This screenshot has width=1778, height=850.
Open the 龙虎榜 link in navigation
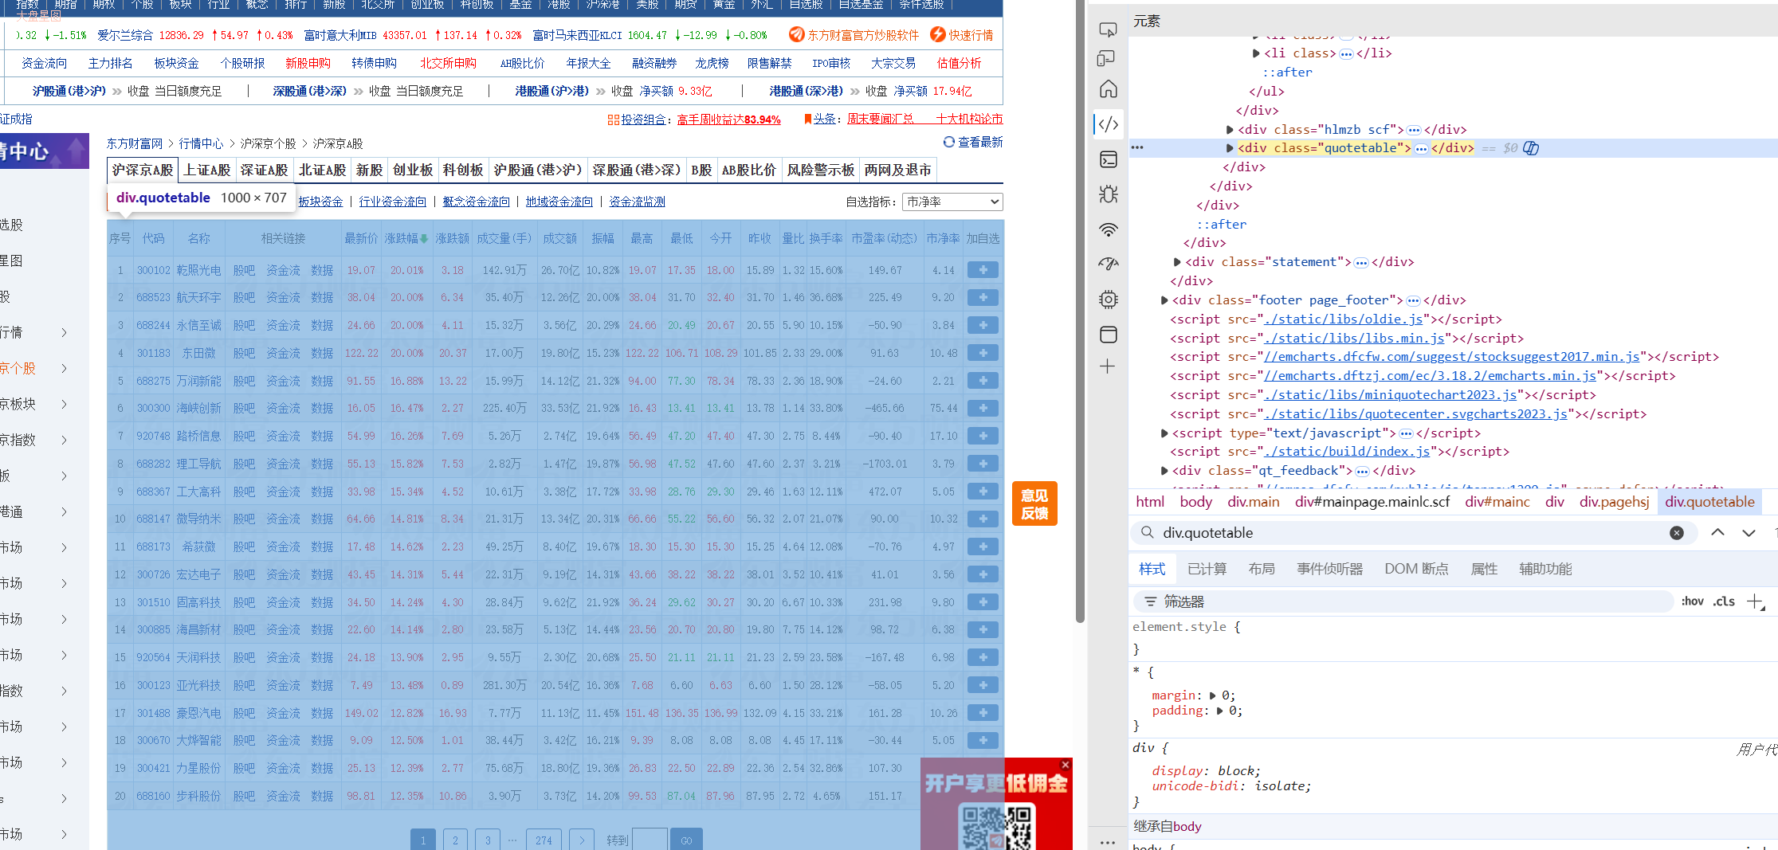[712, 63]
